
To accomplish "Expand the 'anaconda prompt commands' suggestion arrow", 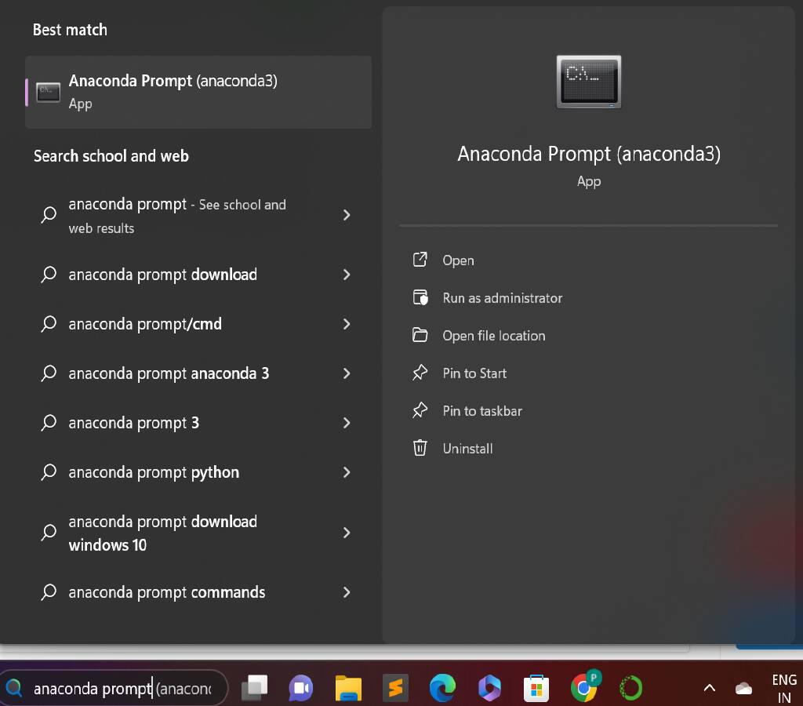I will [346, 592].
